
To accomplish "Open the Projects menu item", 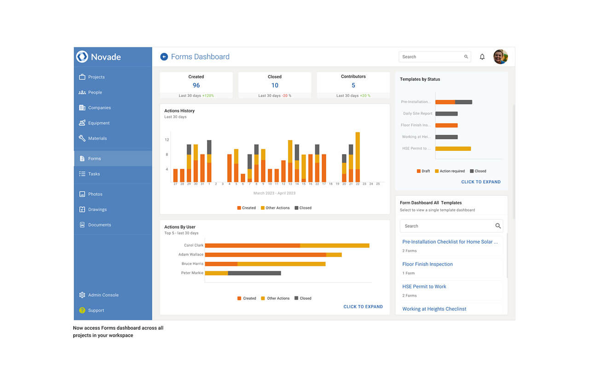I will 96,77.
